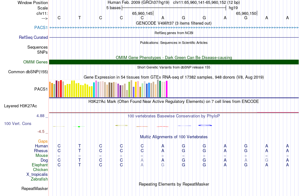Click the Gene Expression in 54 tissues title
The height and width of the screenshot is (196, 299).
[174, 77]
